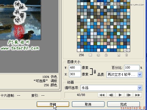Image resolution: width=147 pixels, height=110 pixels.
Task: Delete selected color trash icon
Action: [126, 55]
